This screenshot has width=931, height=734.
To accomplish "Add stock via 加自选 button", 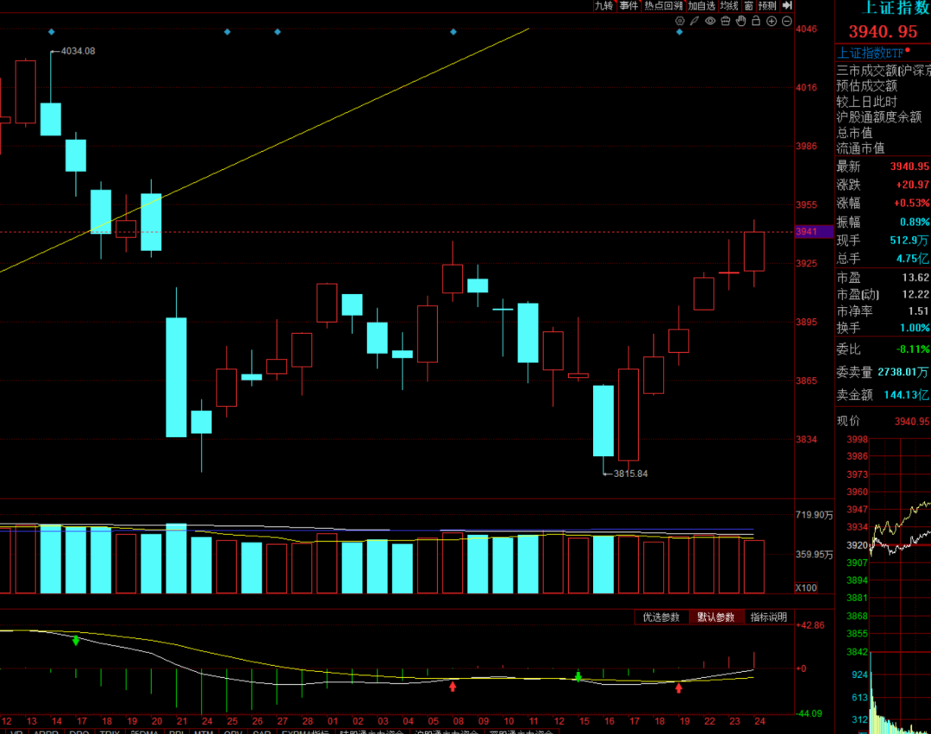I will 702,5.
